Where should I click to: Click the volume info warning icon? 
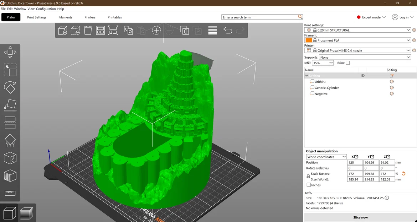click(x=387, y=198)
